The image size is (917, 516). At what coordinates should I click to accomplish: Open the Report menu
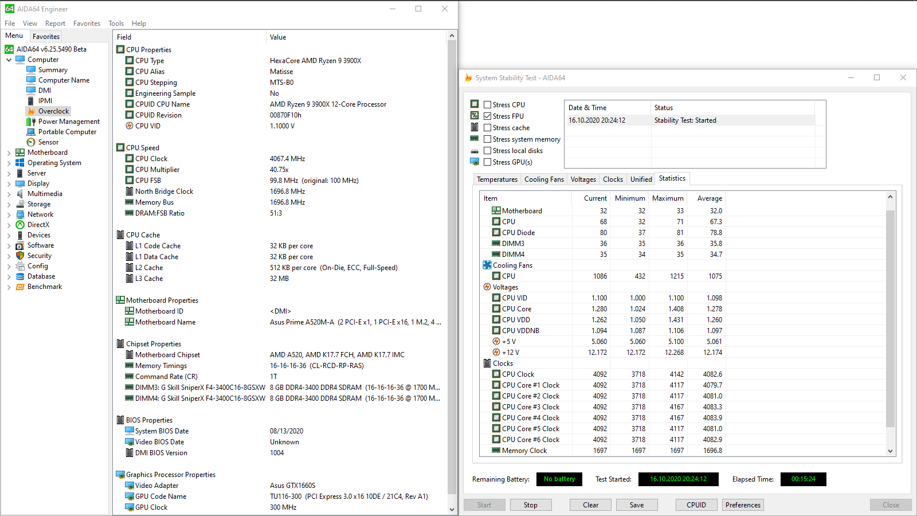coord(55,24)
